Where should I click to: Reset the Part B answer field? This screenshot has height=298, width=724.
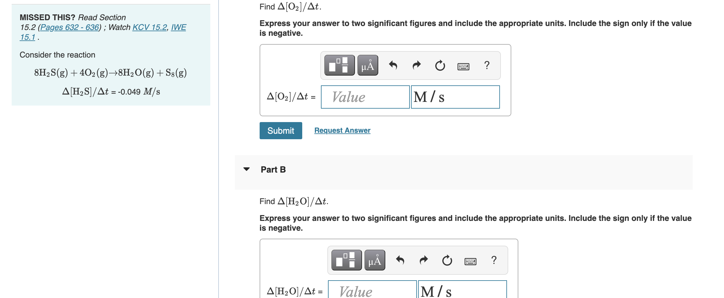[x=447, y=260]
